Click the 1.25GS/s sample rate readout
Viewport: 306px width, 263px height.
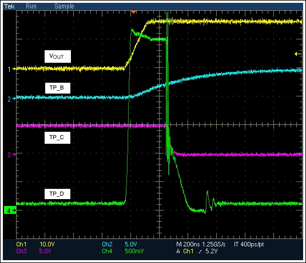point(214,244)
